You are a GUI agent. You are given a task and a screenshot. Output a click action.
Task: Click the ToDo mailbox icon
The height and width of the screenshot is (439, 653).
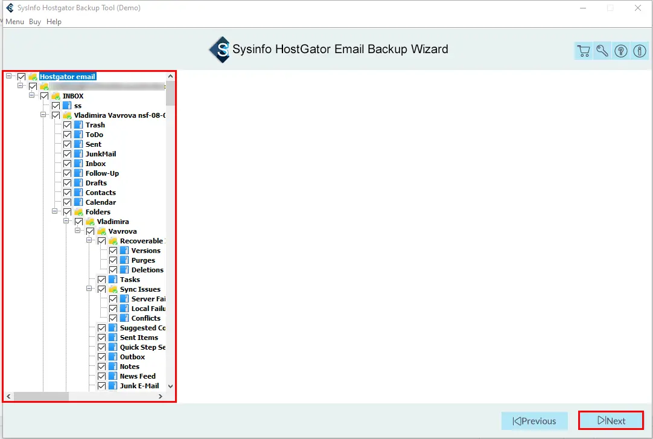[78, 135]
